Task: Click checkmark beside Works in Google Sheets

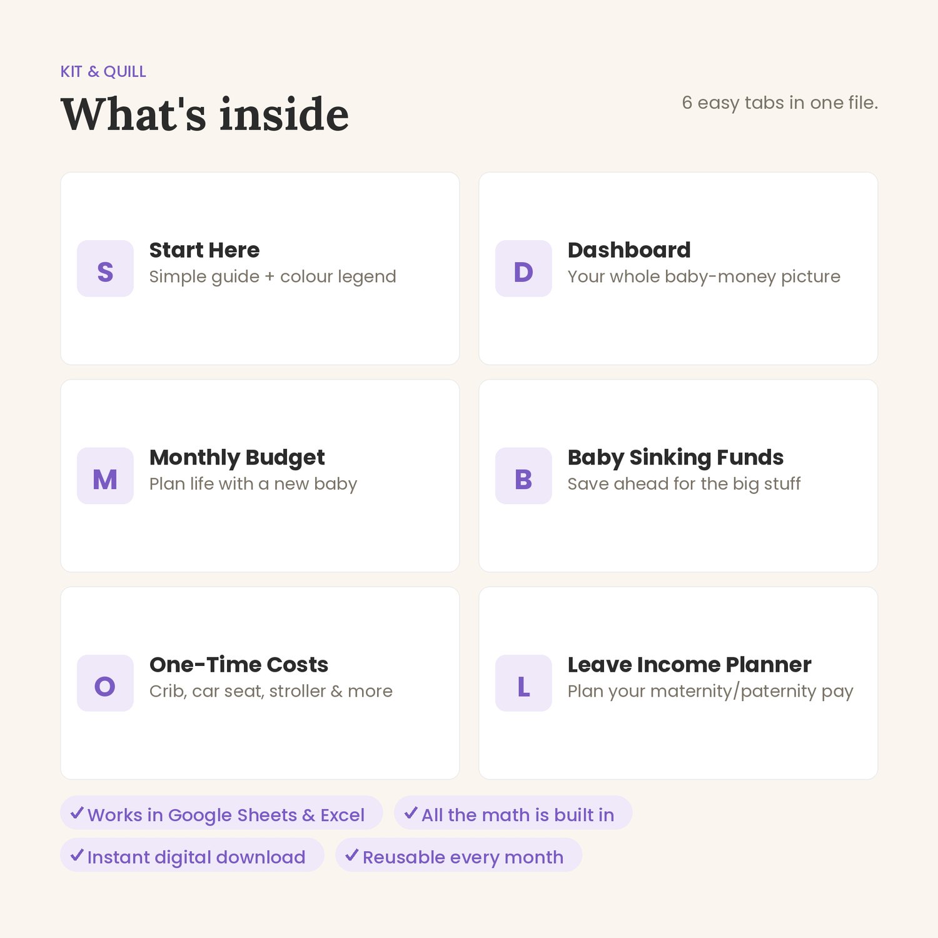Action: pos(77,813)
